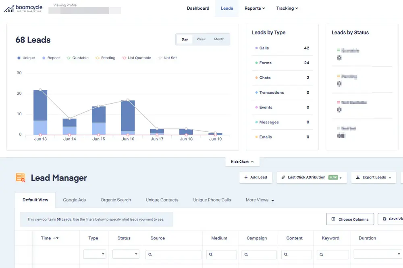
Task: Click the Lead Manager panel icon
Action: (19, 178)
